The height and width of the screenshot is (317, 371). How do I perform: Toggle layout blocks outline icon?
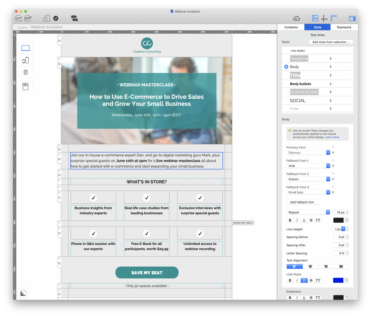click(x=315, y=18)
